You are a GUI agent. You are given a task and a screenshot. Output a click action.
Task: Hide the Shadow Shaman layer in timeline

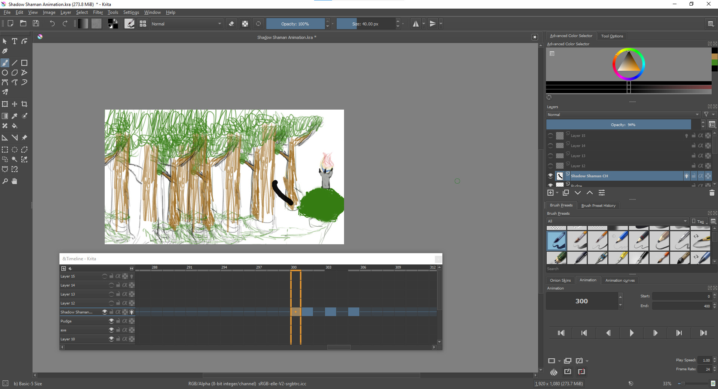[x=105, y=312]
